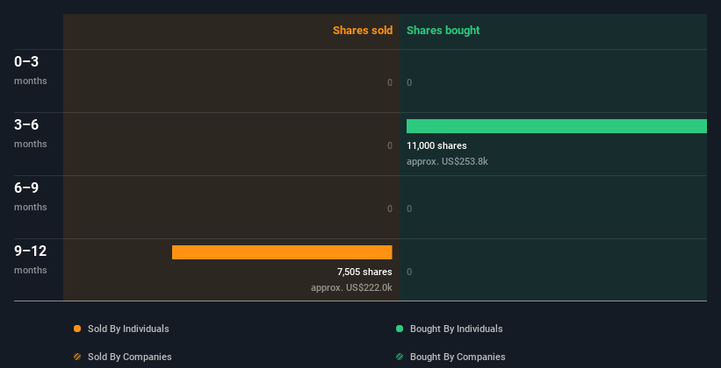The height and width of the screenshot is (368, 721).
Task: Select the green 11,000 shares bought bar
Action: pos(557,126)
